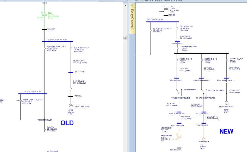Select FIRE PUMP P-503-3 breaker in right pane
The height and width of the screenshot is (152, 247).
tap(177, 28)
